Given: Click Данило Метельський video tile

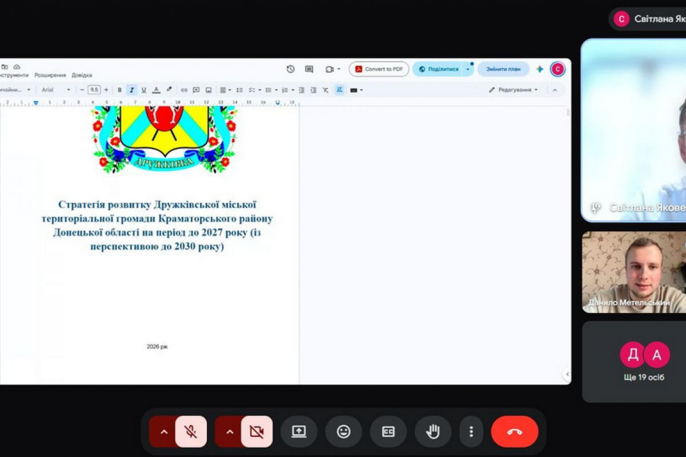Looking at the screenshot, I should 634,272.
